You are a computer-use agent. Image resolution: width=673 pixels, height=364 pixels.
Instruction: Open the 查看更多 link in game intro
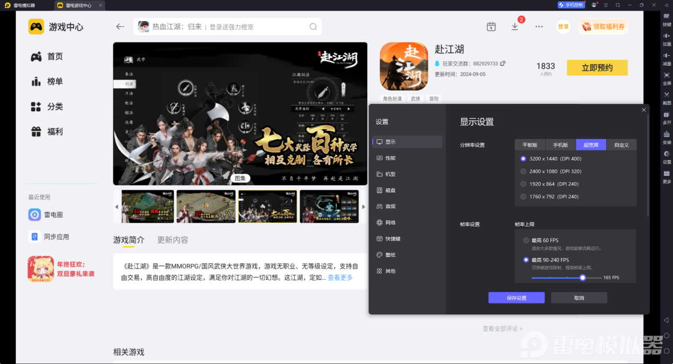pyautogui.click(x=340, y=278)
